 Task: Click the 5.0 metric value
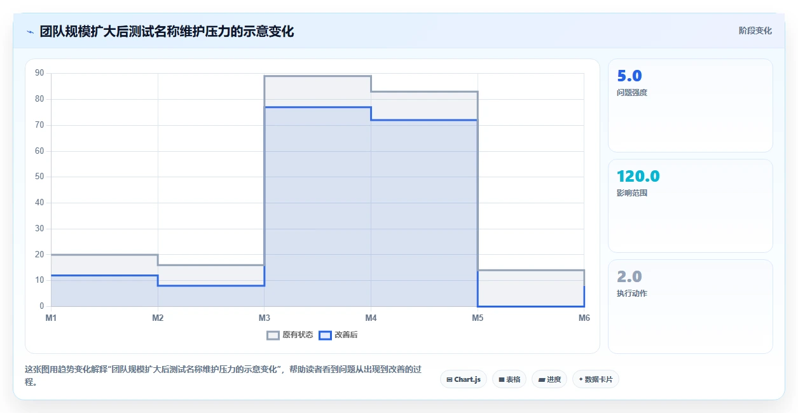[x=629, y=76]
